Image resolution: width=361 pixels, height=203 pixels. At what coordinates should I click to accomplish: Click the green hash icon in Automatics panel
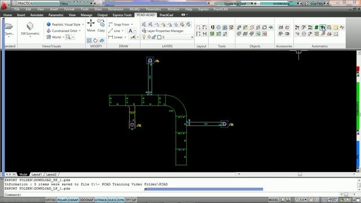click(x=316, y=28)
